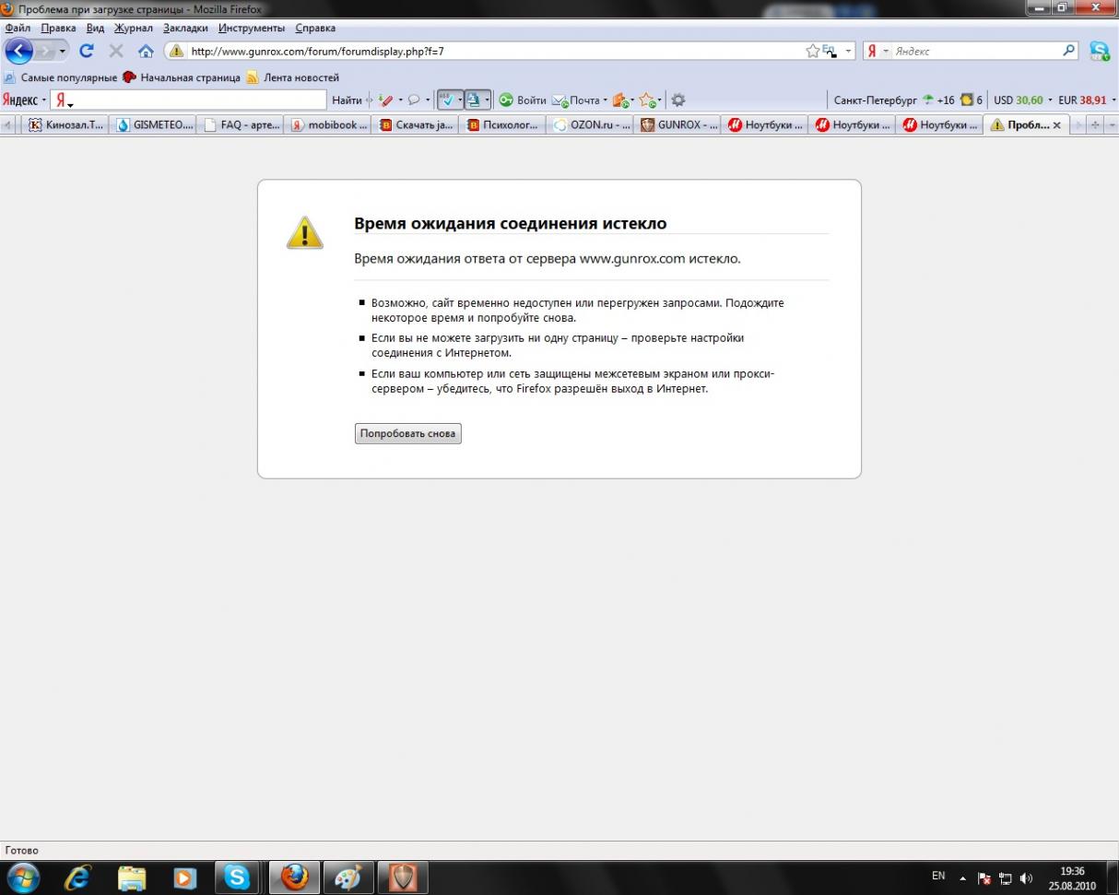This screenshot has width=1119, height=895.
Task: Expand the EUR currency rate dropdown
Action: pyautogui.click(x=1113, y=100)
